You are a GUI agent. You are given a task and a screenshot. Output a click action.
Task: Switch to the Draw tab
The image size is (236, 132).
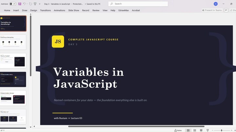point(25,10)
